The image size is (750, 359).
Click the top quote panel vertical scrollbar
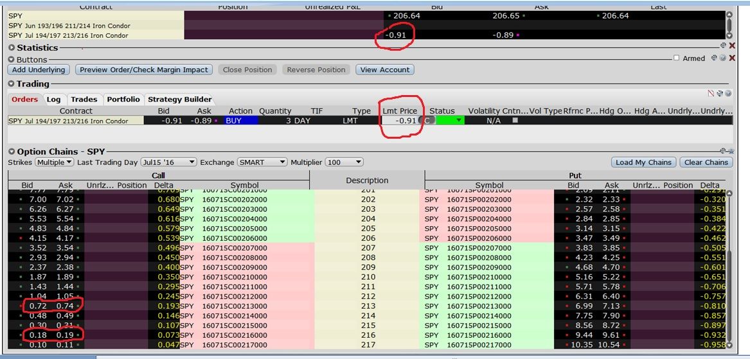click(x=729, y=25)
